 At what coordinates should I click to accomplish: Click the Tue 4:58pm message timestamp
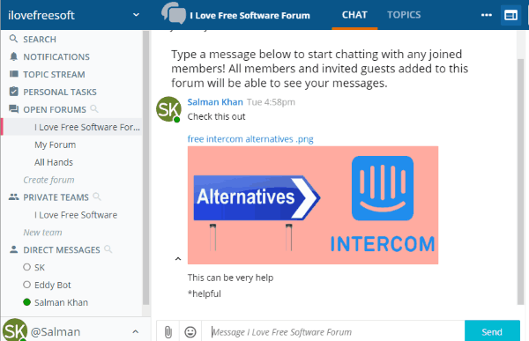pyautogui.click(x=271, y=102)
